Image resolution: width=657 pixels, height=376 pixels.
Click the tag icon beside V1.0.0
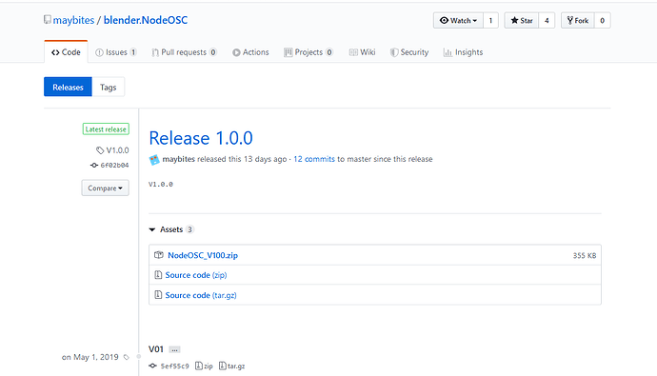pos(100,150)
